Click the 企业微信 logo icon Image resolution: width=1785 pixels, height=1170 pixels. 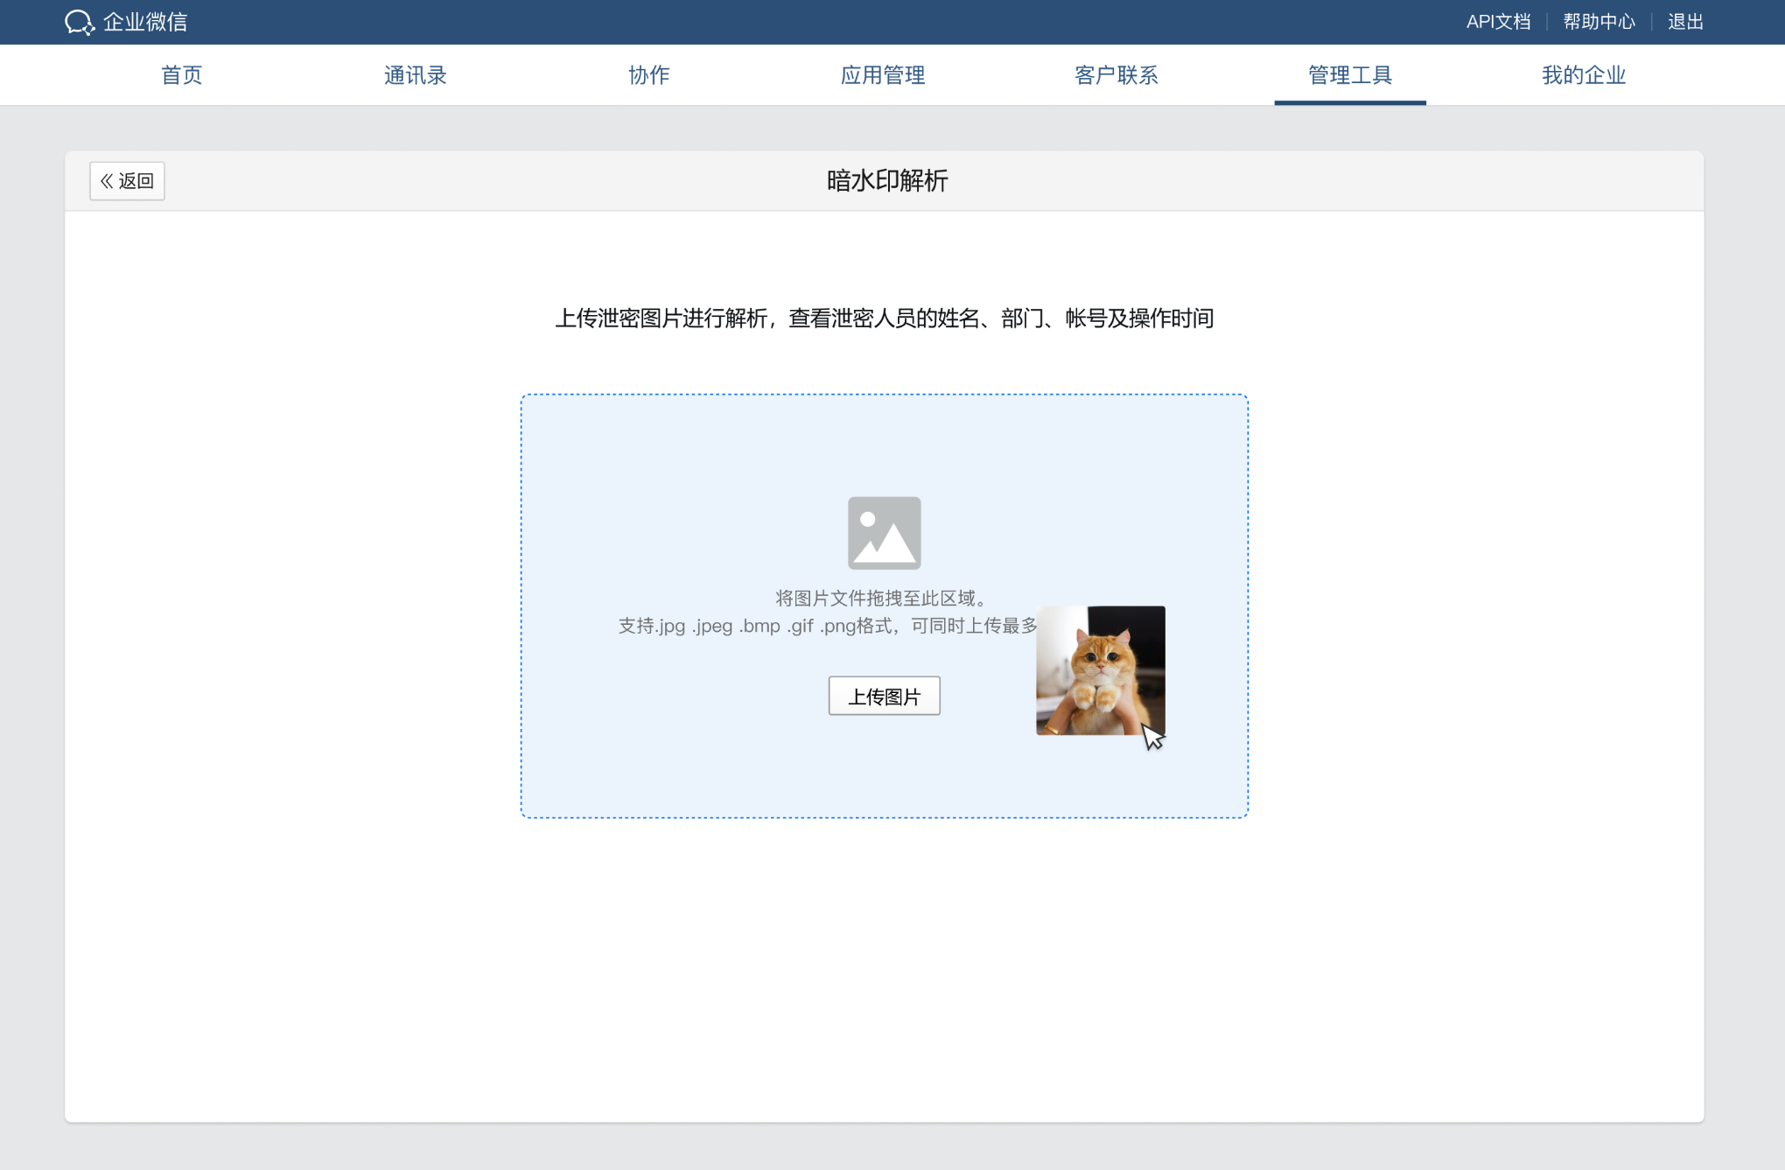80,22
